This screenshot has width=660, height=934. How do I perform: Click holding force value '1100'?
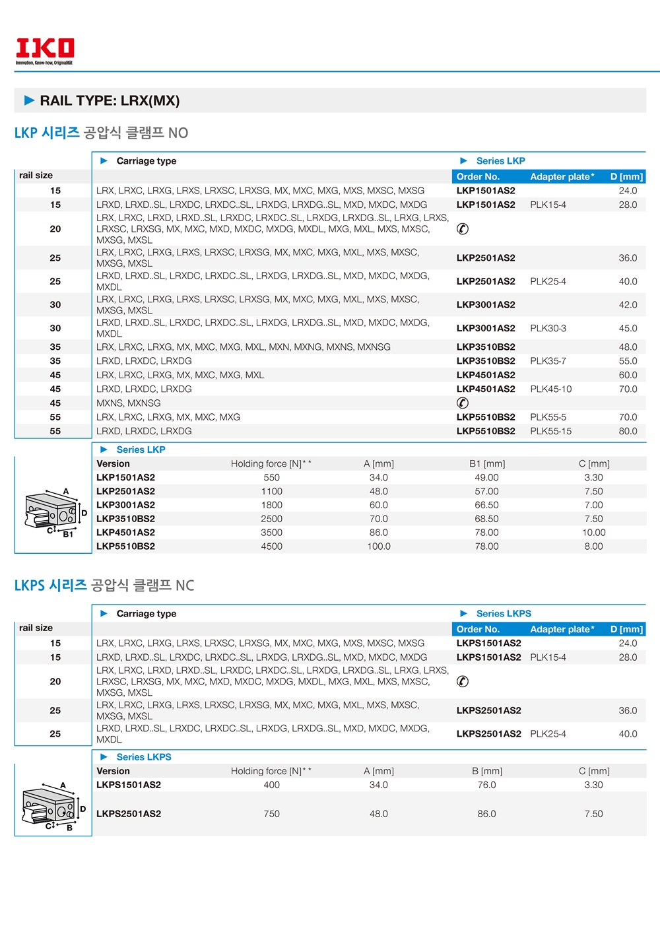pyautogui.click(x=271, y=491)
